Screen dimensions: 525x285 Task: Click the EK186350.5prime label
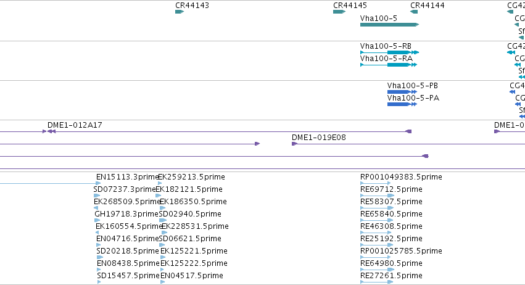click(193, 202)
